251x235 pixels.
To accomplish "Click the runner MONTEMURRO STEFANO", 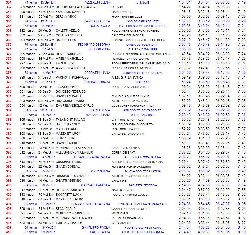I will (74, 148).
